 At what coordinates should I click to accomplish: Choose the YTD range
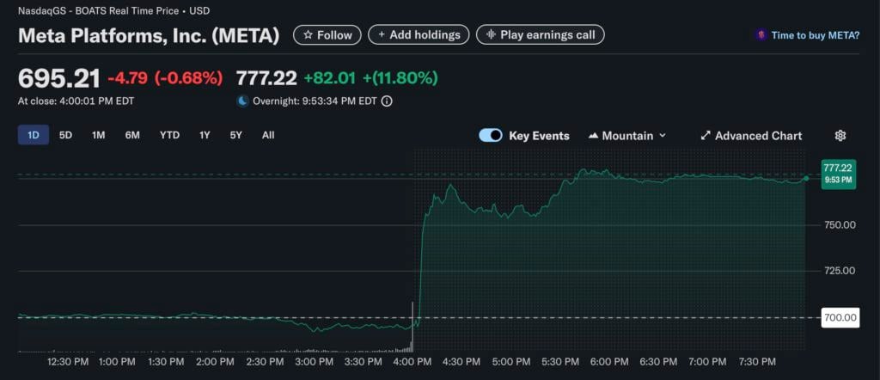coord(169,135)
